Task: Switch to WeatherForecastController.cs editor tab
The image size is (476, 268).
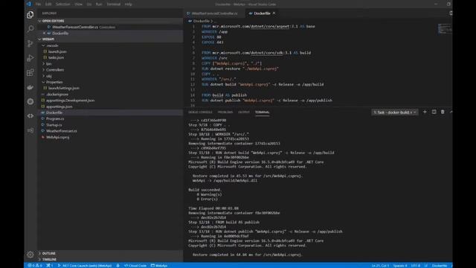Action: (214, 13)
